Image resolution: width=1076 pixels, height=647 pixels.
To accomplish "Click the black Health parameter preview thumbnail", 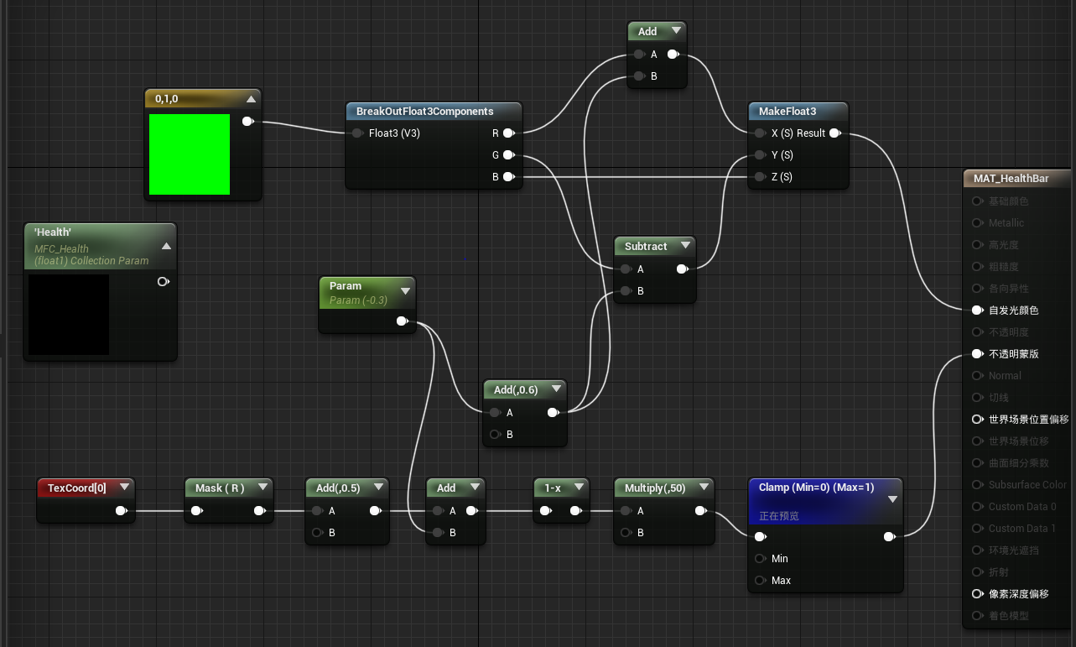I will coord(69,314).
